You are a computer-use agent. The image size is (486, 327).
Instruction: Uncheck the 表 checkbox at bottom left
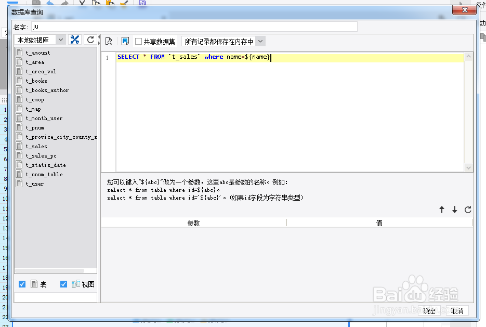(x=22, y=284)
